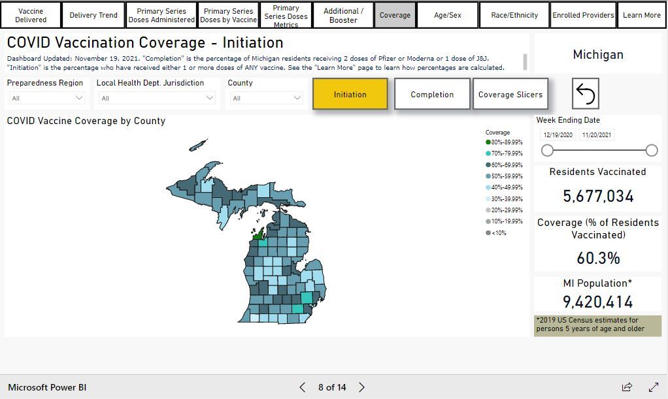Click the description text scrollbar

point(525,62)
